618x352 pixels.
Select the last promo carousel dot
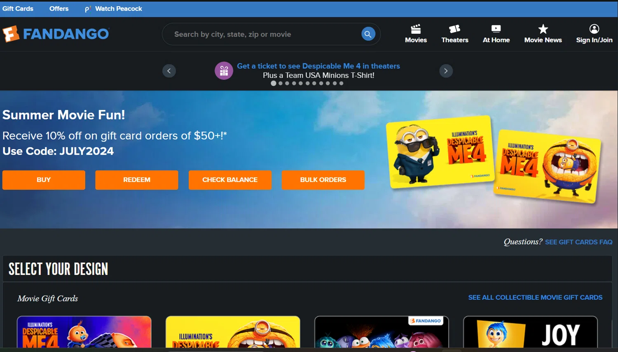[341, 83]
